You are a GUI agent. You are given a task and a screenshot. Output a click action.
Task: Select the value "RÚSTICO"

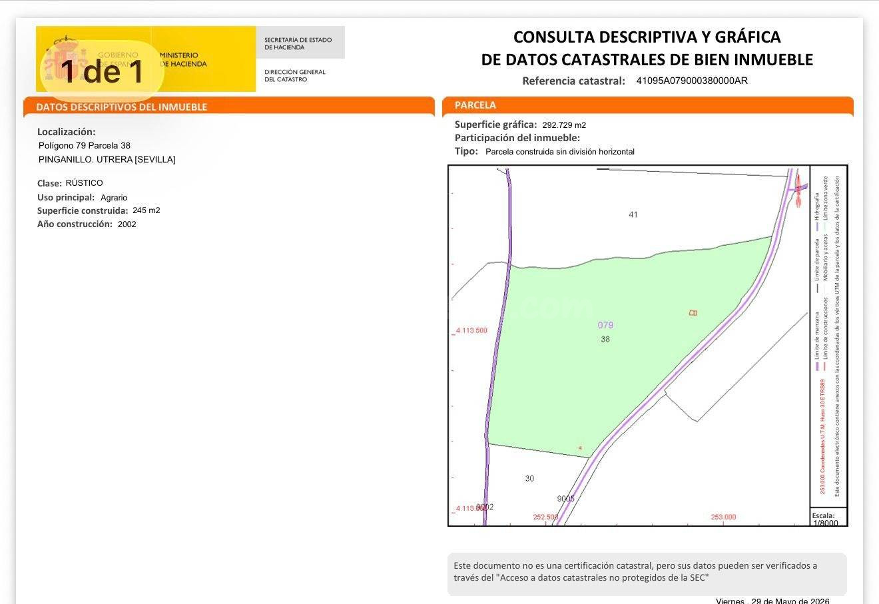[x=85, y=183]
